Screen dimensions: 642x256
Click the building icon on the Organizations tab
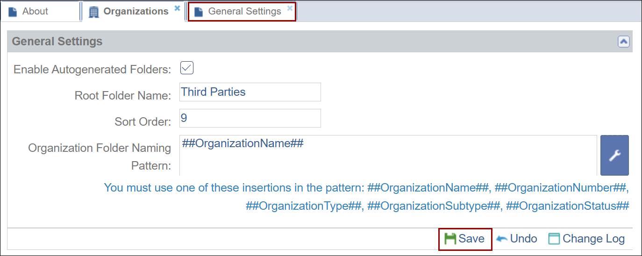click(x=94, y=12)
